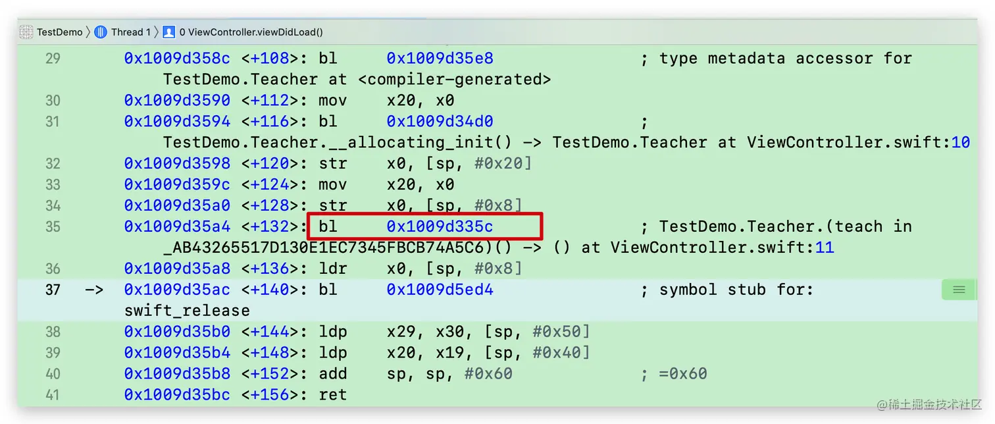
Task: Click branch target 0x1009d335c
Action: tap(440, 226)
